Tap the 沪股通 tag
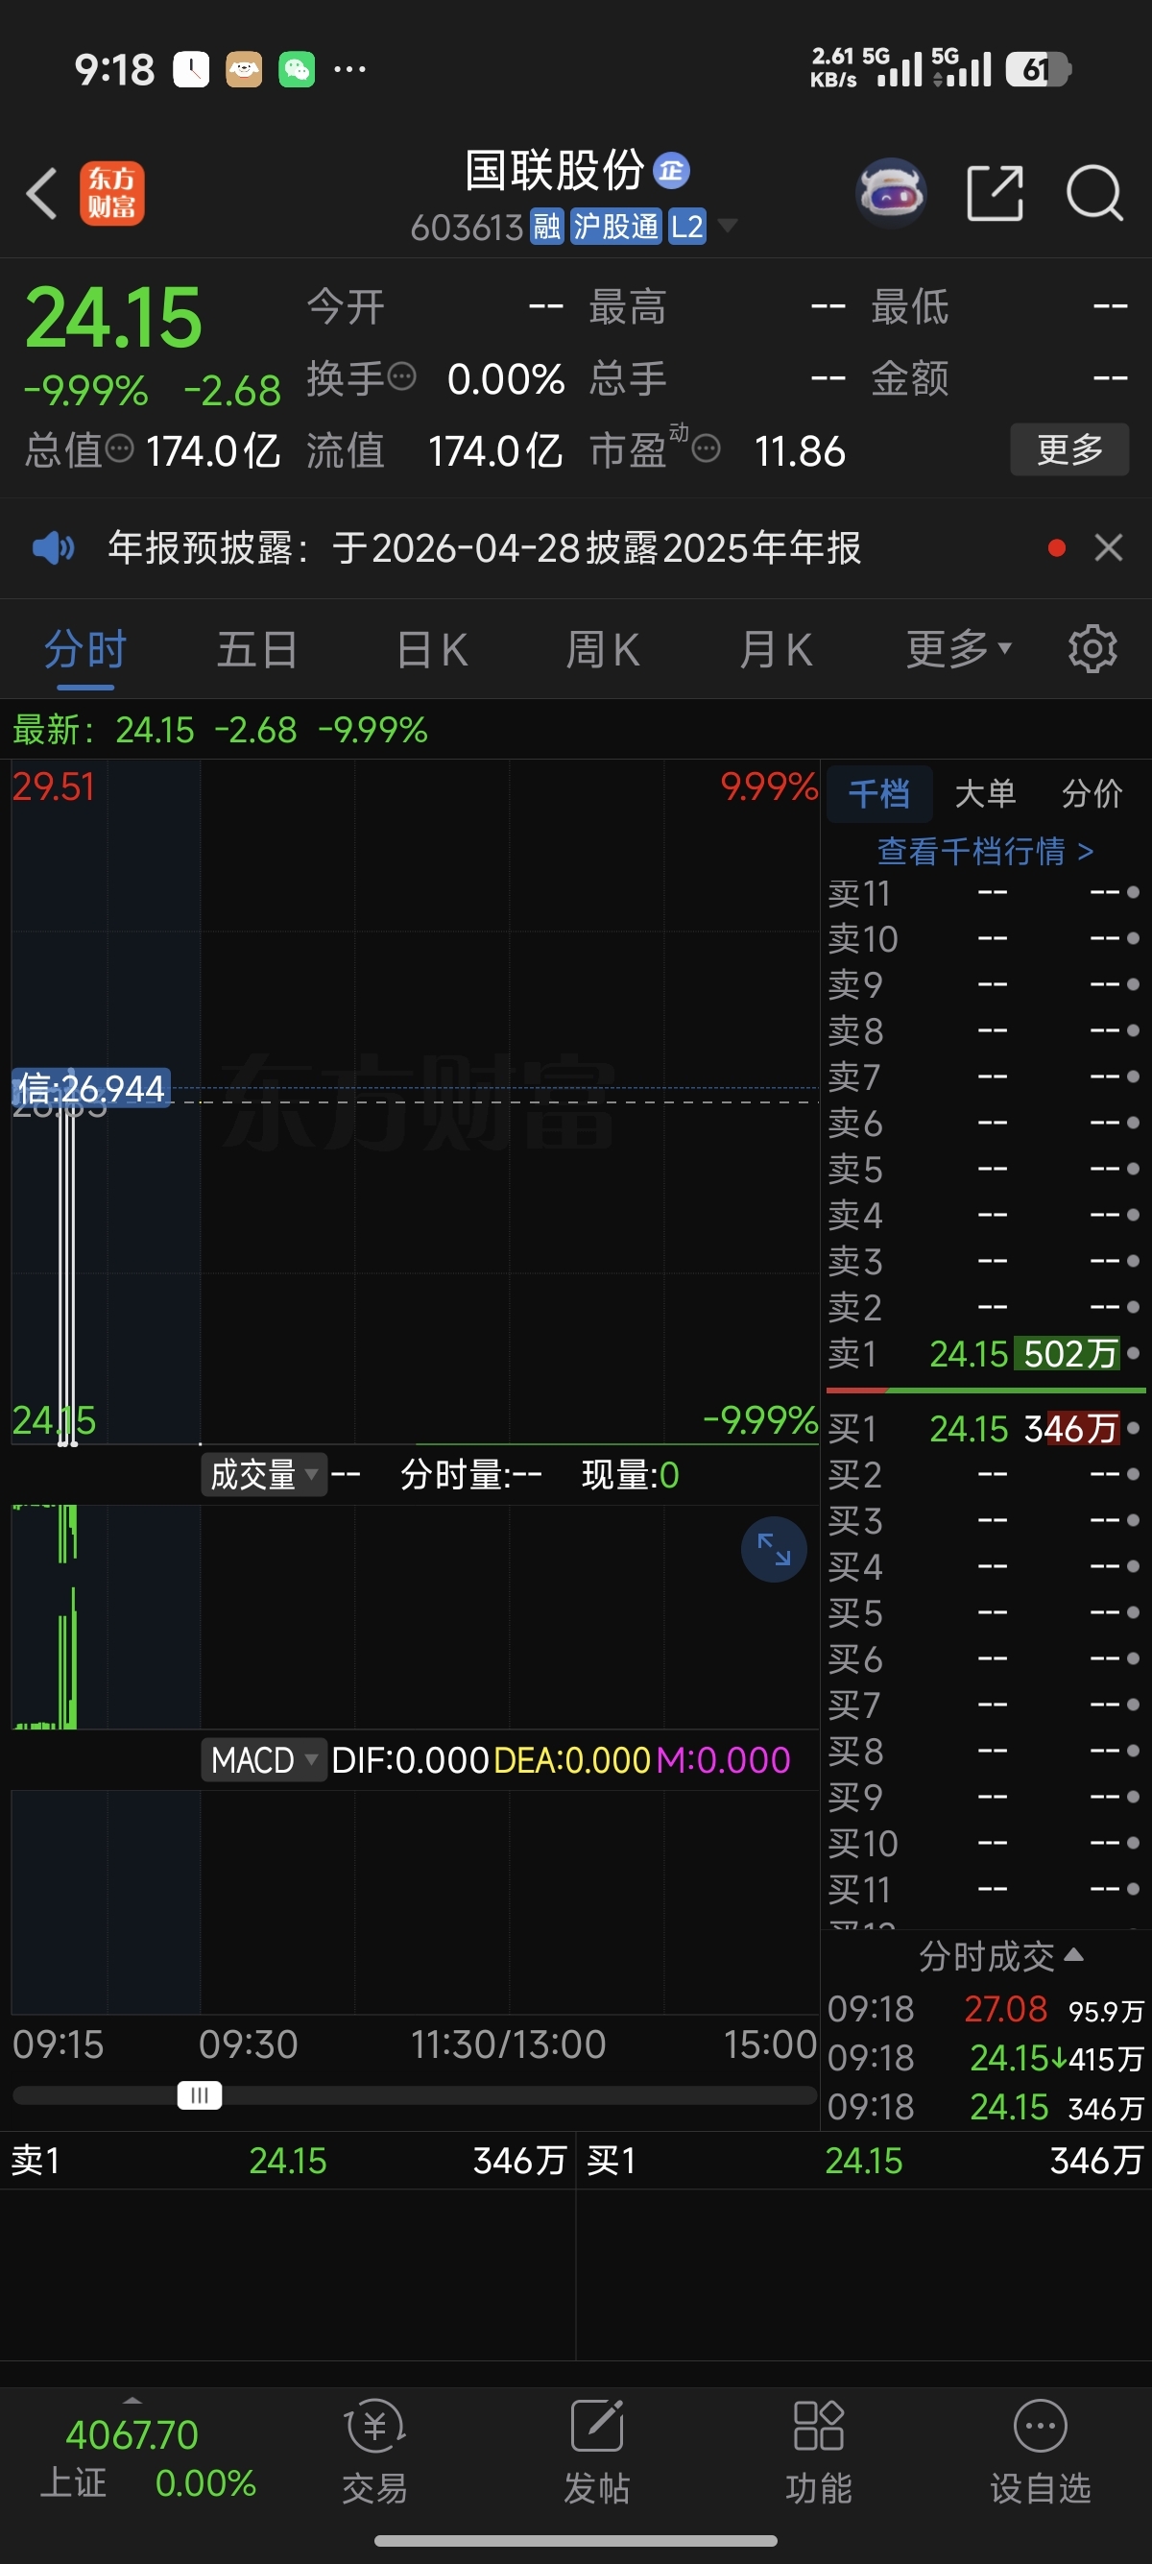 [x=615, y=227]
